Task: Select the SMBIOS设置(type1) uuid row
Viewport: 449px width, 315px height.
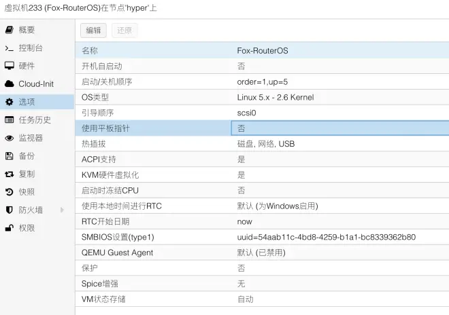Action: (x=262, y=237)
